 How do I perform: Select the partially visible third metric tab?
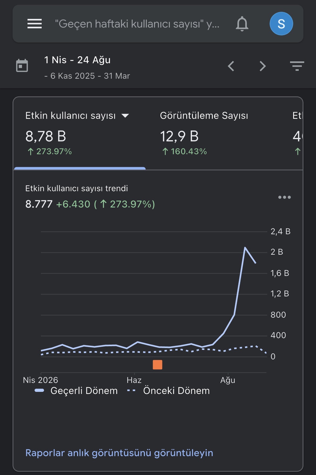(x=297, y=134)
